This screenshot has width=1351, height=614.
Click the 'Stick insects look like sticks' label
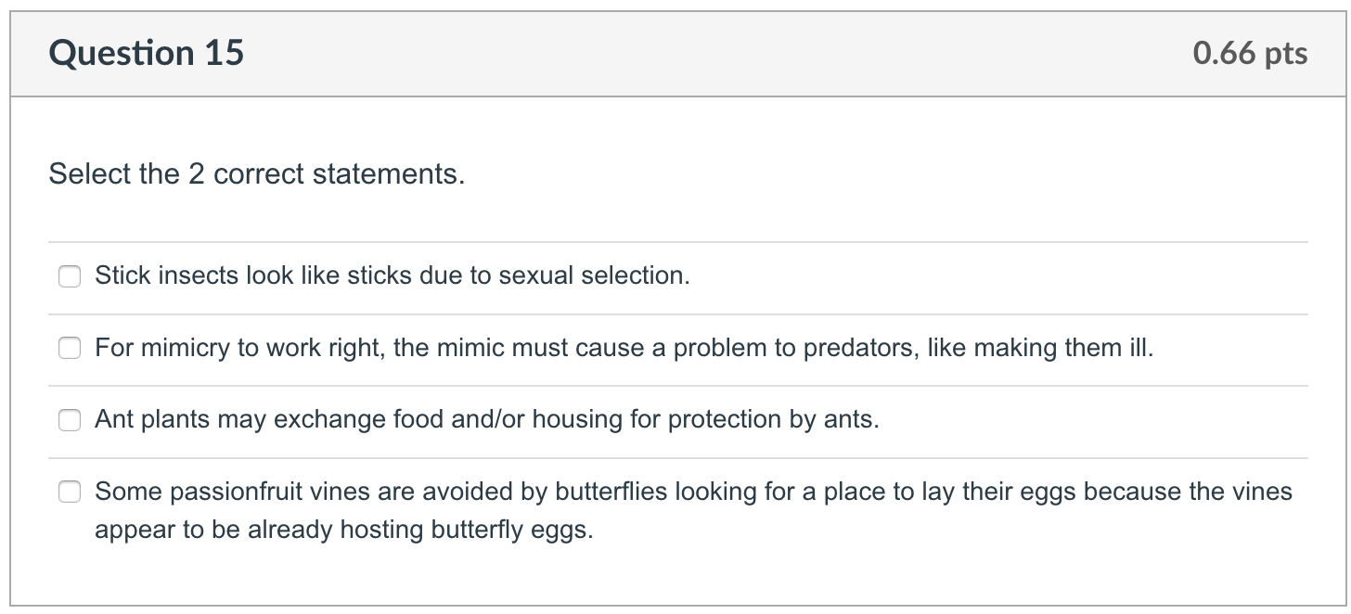(392, 275)
